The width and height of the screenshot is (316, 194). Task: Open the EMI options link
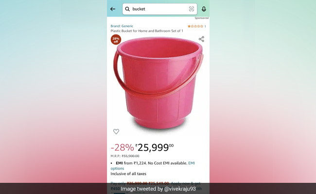pyautogui.click(x=153, y=166)
